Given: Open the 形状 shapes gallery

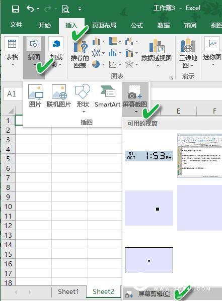Looking at the screenshot, I should [83, 98].
